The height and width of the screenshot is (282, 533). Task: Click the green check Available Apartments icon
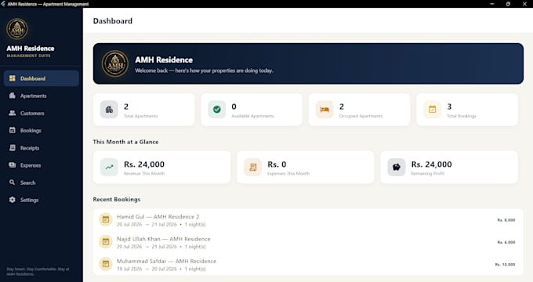[x=217, y=110]
